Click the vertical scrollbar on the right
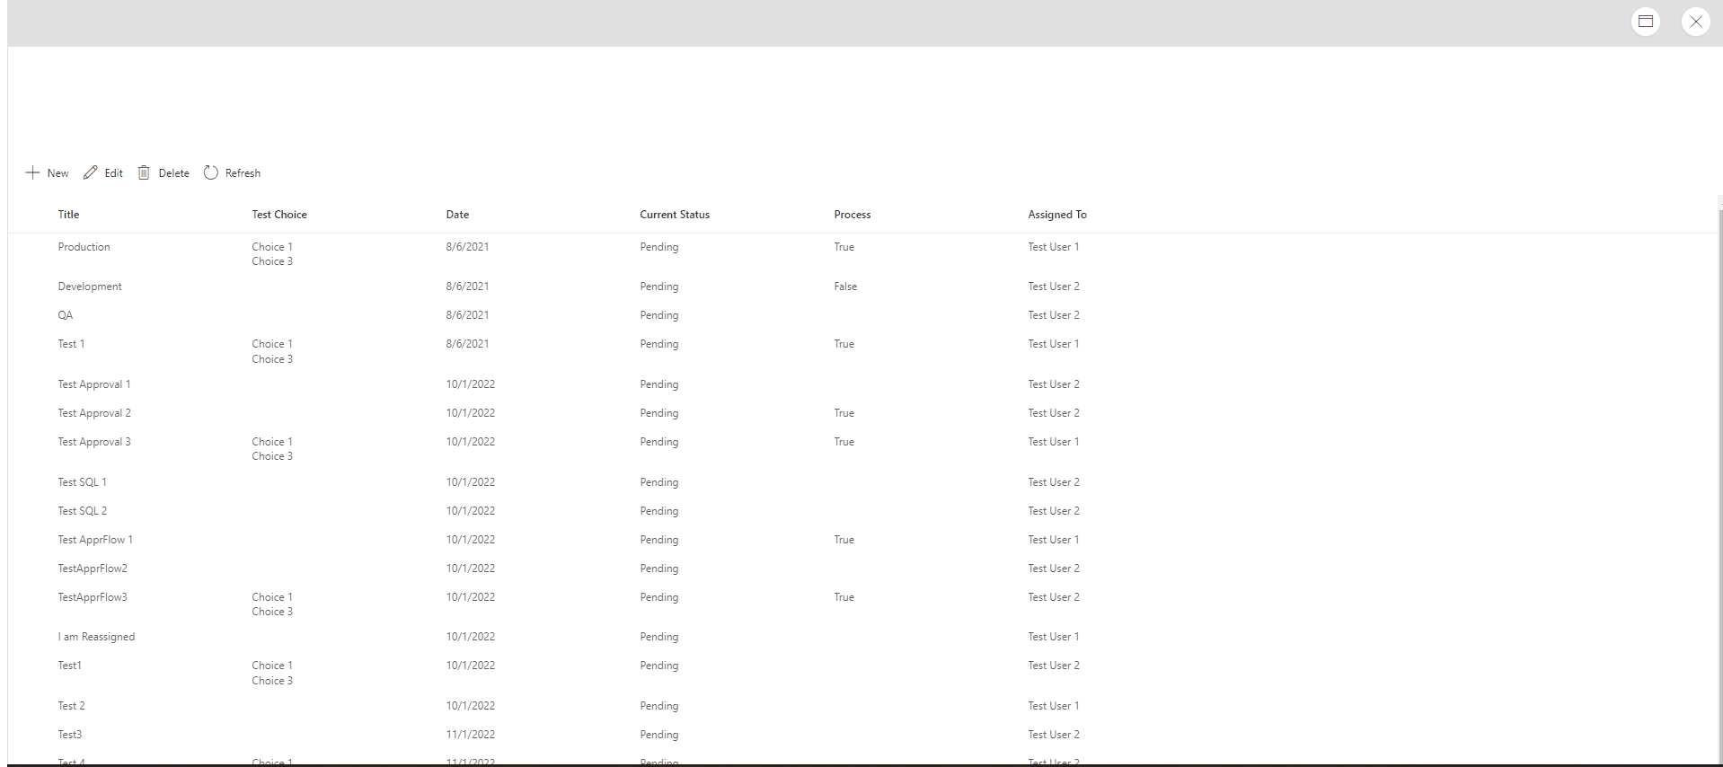This screenshot has height=767, width=1723. 1719,449
